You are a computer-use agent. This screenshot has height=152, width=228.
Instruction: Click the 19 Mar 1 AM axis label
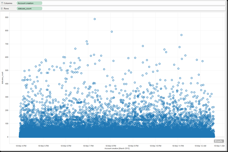pos(219,146)
